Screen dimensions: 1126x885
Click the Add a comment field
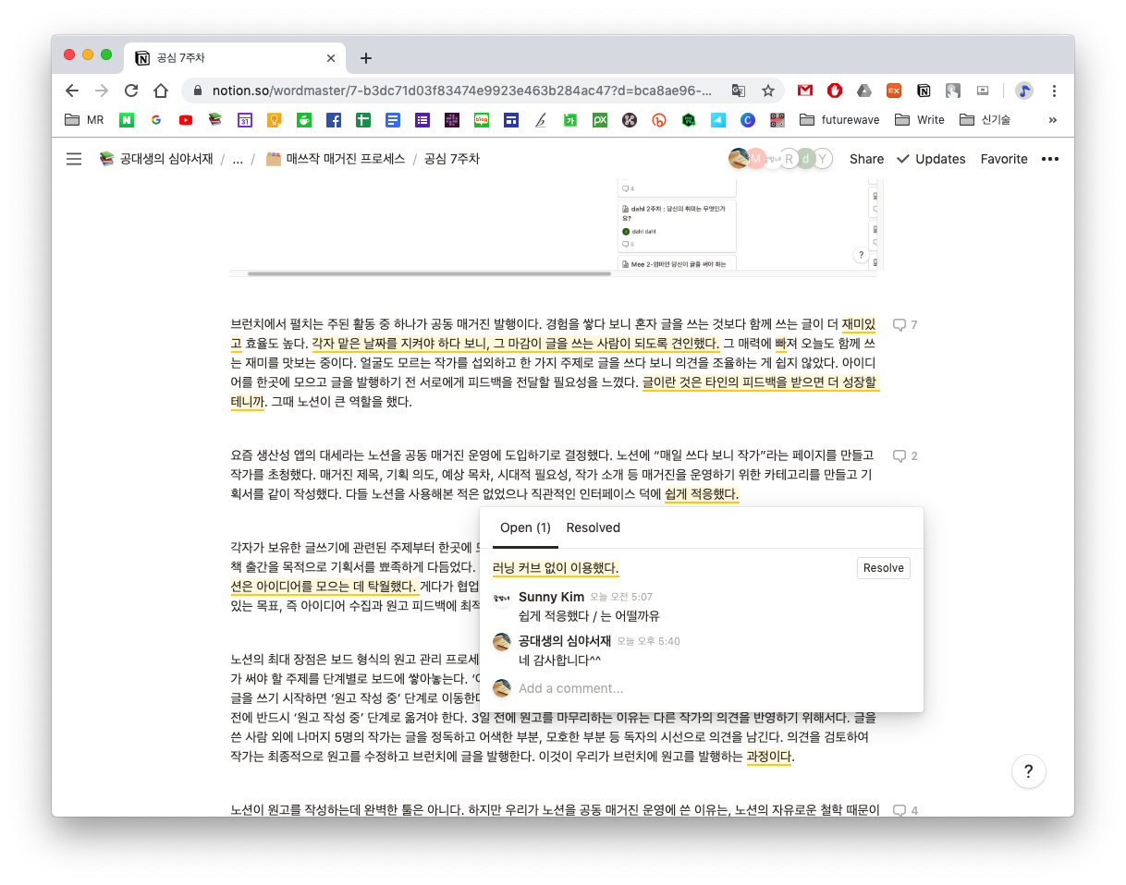tap(570, 688)
